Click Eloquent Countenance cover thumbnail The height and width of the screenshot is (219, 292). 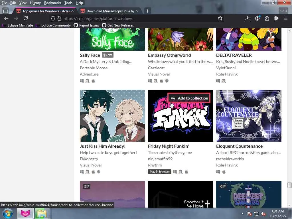click(x=249, y=116)
